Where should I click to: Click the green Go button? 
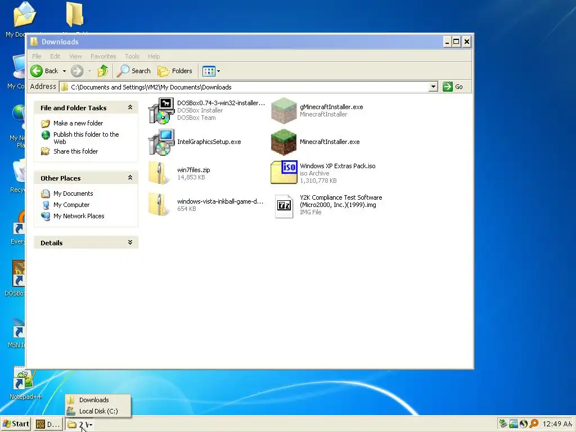(453, 87)
